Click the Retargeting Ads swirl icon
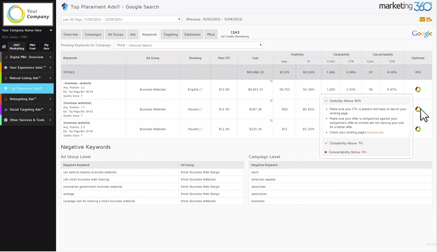The height and width of the screenshot is (252, 437). point(5,99)
